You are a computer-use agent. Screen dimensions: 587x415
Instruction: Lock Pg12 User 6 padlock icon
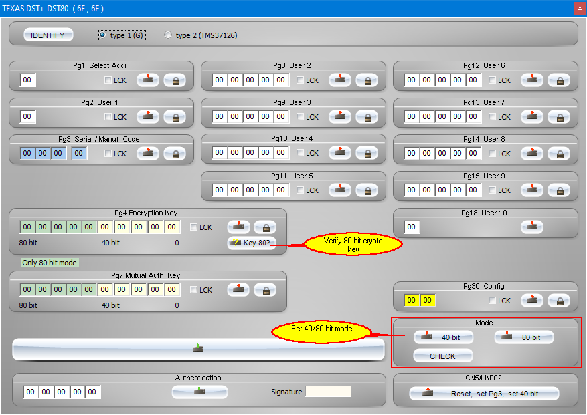[560, 80]
